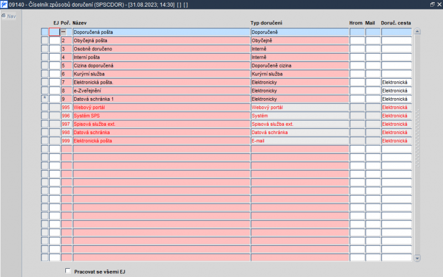Image resolution: width=443 pixels, height=277 pixels.
Task: Click Elektronická route in Webový portál row
Action: 396,107
